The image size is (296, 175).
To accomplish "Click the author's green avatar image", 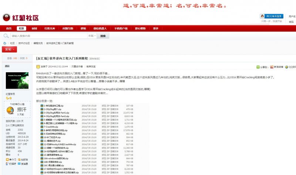I will click(x=17, y=80).
